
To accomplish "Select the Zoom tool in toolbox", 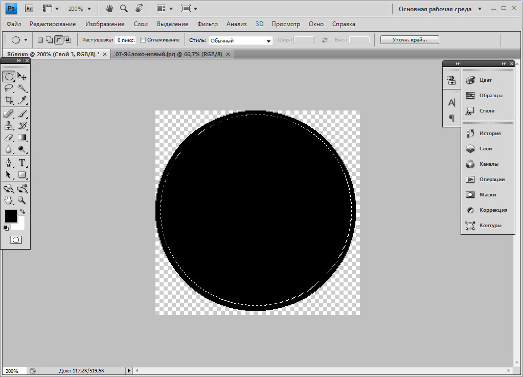I will pos(22,200).
